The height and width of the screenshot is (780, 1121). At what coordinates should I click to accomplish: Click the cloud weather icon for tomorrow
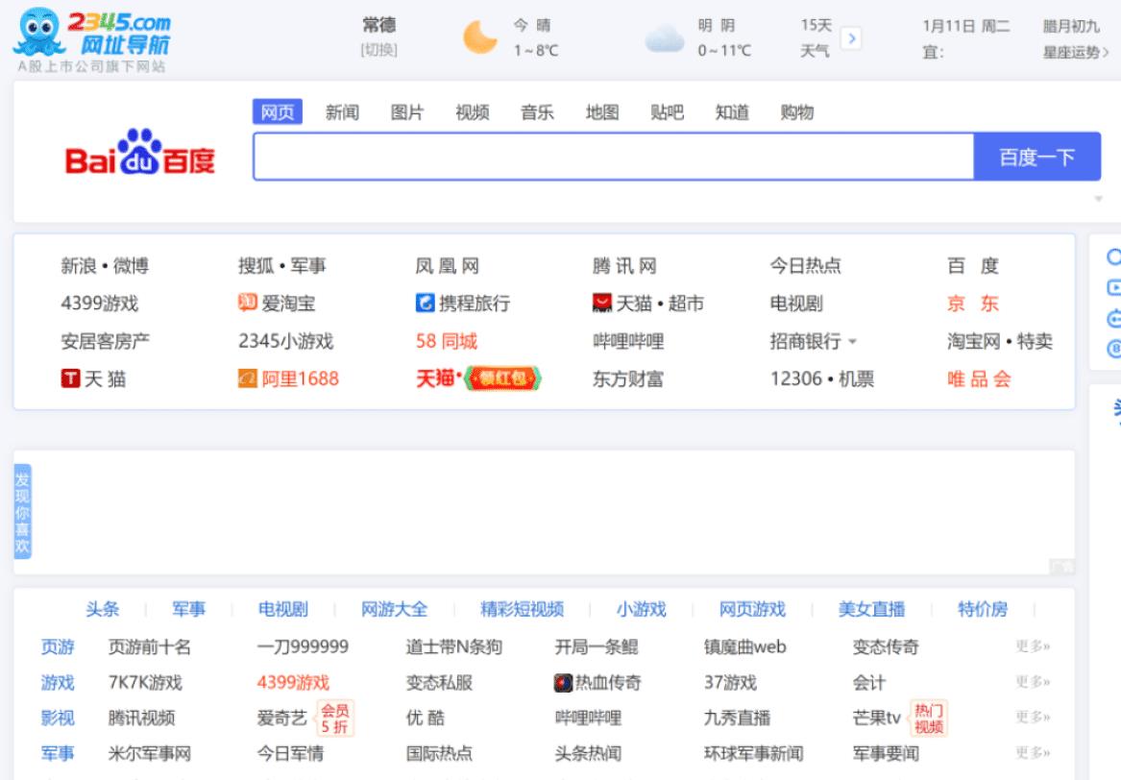pos(665,38)
